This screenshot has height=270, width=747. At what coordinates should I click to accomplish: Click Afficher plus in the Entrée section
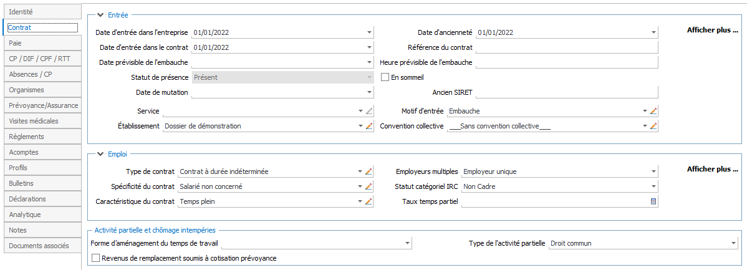tap(712, 30)
